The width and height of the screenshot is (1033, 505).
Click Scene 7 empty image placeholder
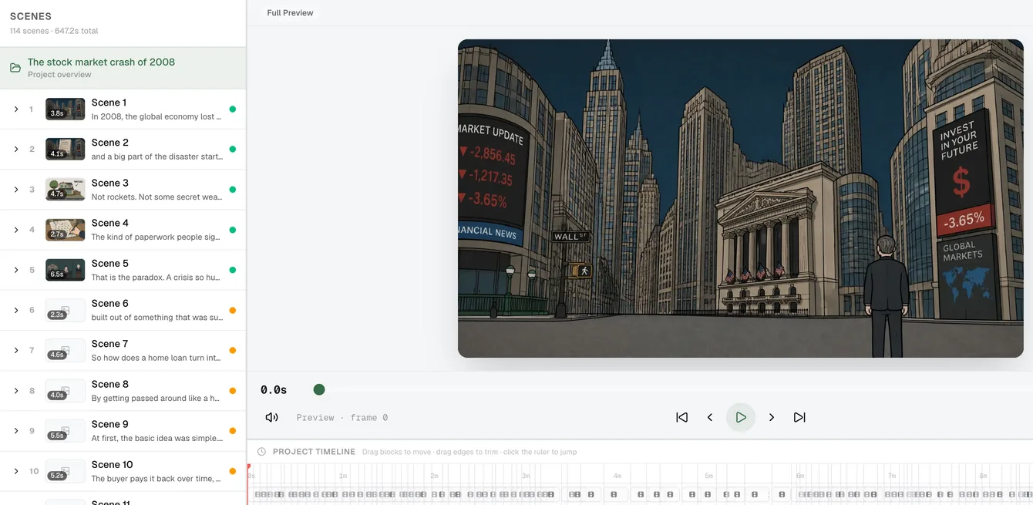(66, 350)
